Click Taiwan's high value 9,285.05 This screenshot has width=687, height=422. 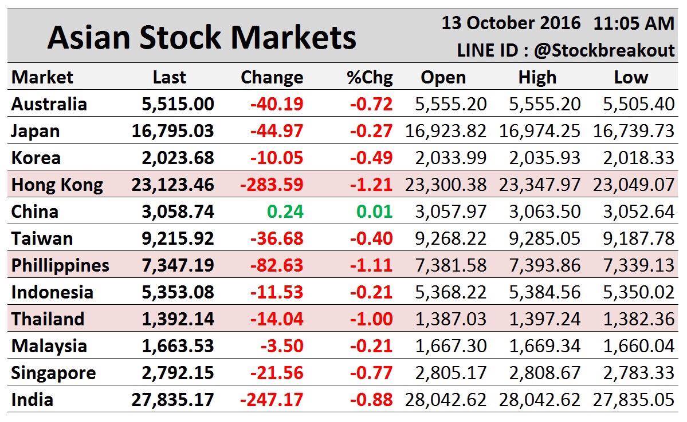click(544, 238)
